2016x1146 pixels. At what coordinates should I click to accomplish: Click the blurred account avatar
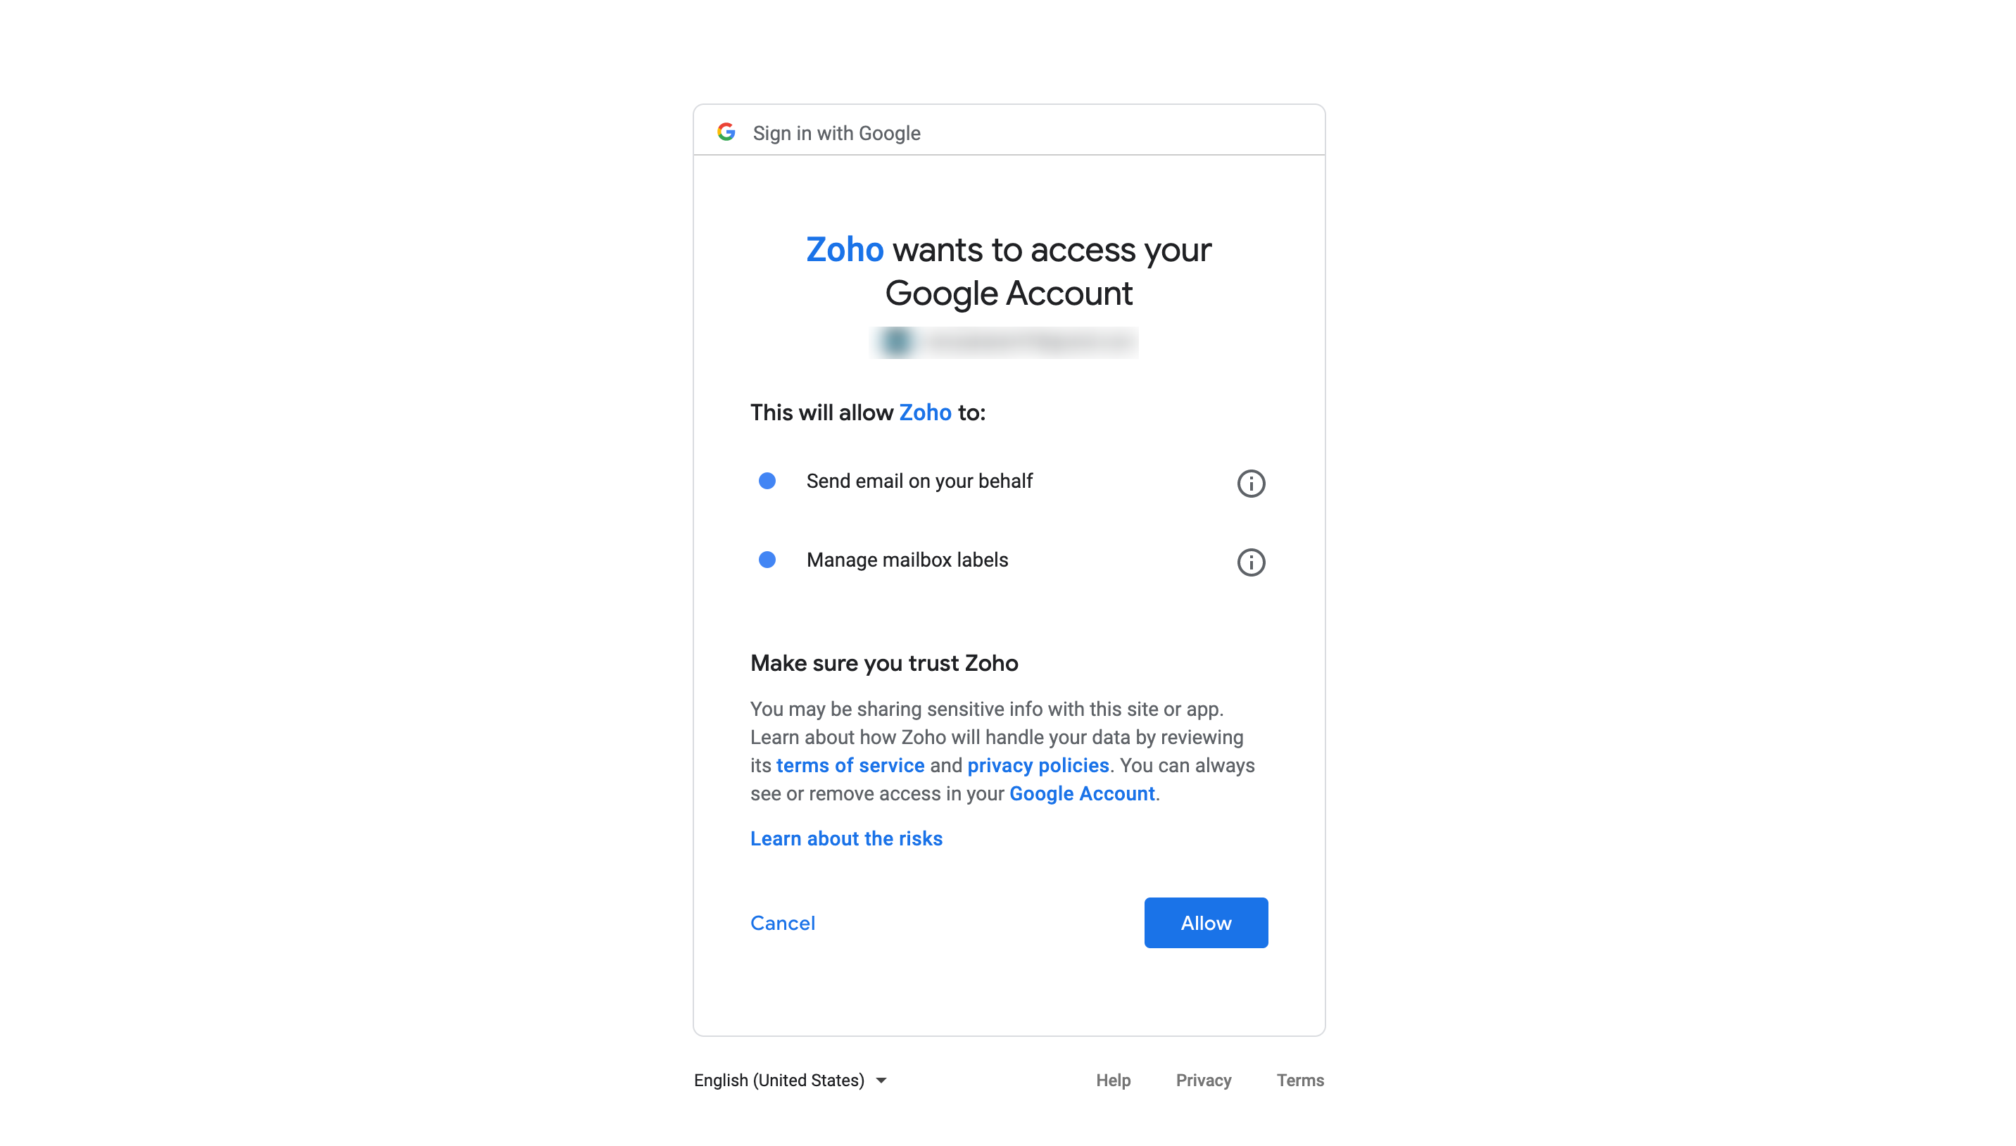(x=896, y=342)
